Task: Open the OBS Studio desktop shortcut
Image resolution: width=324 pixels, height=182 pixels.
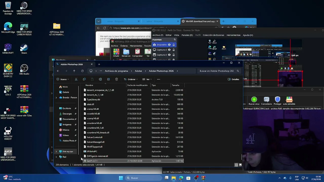Action: (x=24, y=70)
